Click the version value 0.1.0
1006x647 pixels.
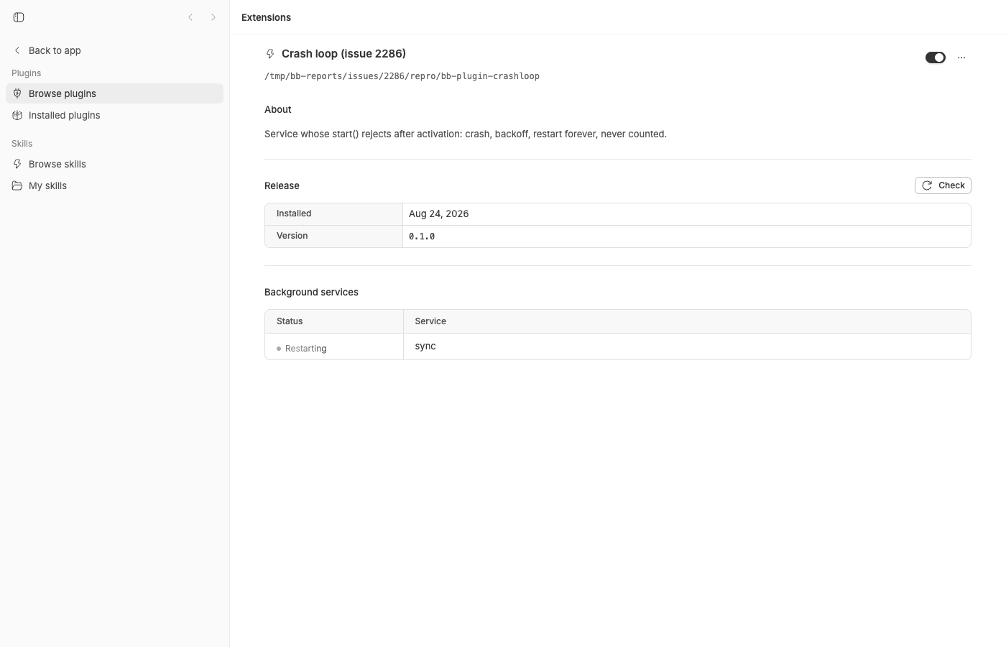[422, 237]
